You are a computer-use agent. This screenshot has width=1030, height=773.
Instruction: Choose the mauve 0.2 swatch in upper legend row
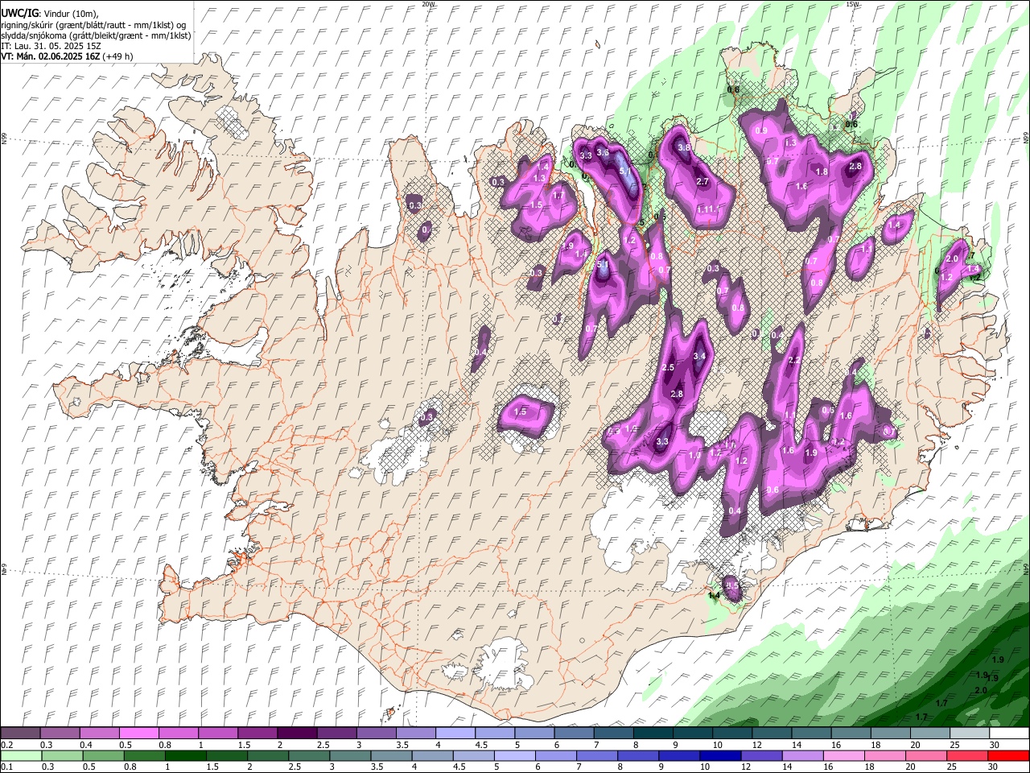click(20, 733)
